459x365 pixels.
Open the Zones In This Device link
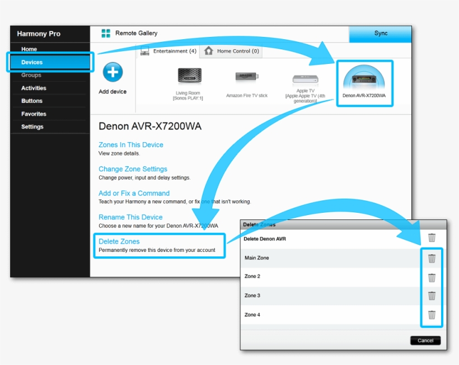(x=131, y=144)
